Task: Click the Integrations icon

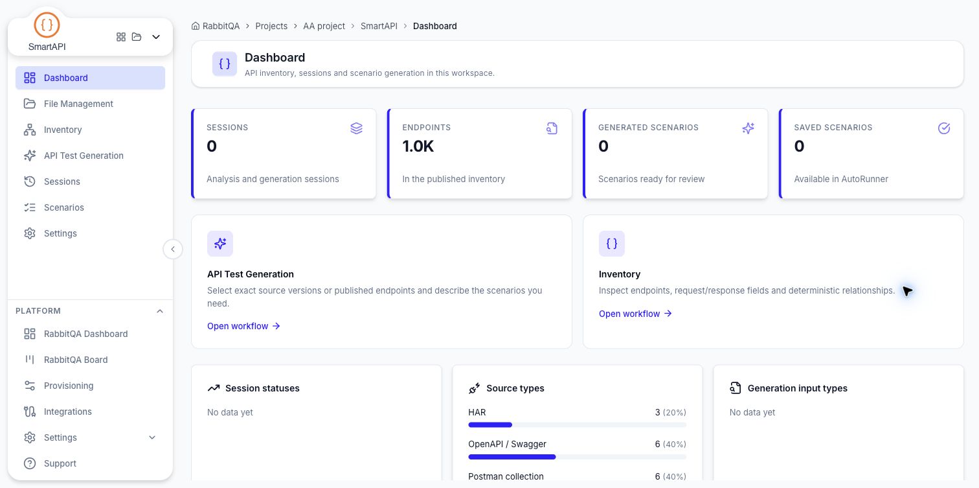Action: pos(29,412)
